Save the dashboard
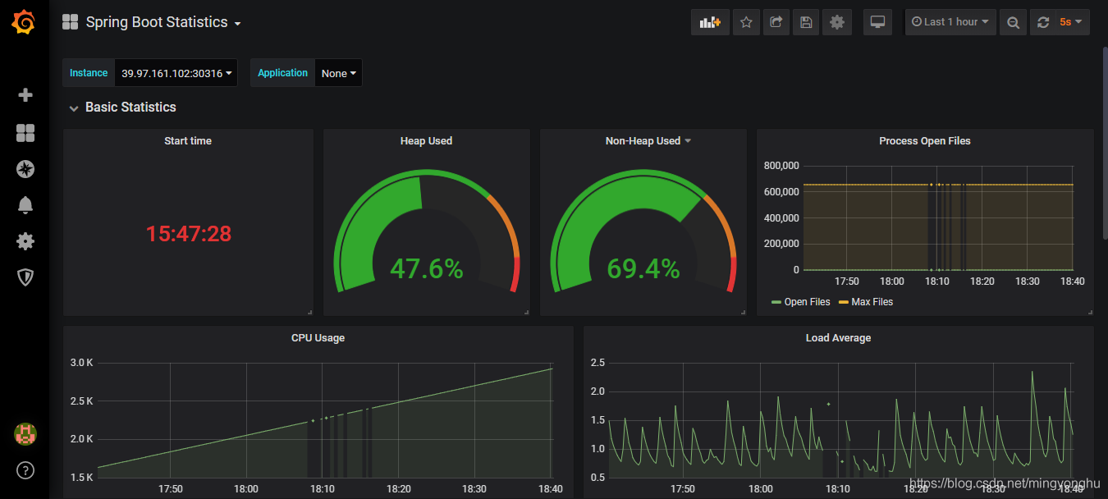This screenshot has height=499, width=1108. tap(805, 22)
